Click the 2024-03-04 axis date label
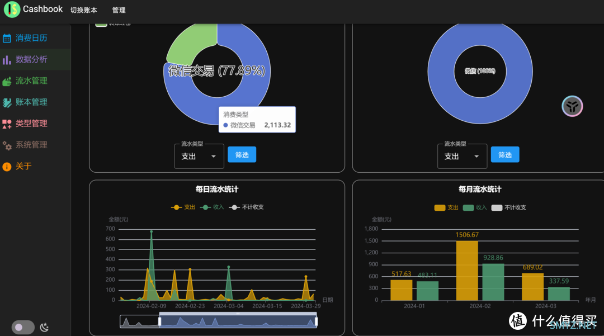The width and height of the screenshot is (604, 336). point(228,306)
